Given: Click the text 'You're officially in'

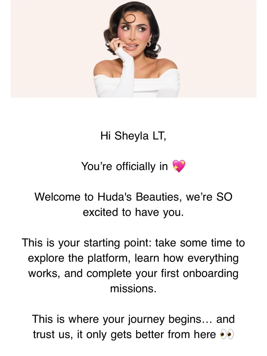Looking at the screenshot, I should (124, 166).
